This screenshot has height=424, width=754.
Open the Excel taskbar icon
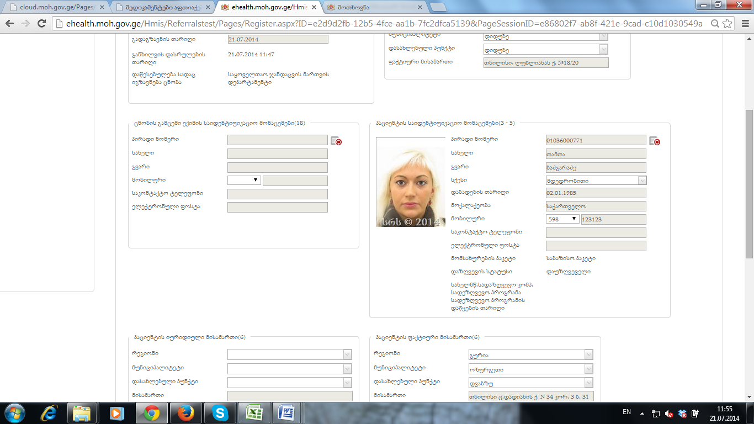click(x=254, y=413)
